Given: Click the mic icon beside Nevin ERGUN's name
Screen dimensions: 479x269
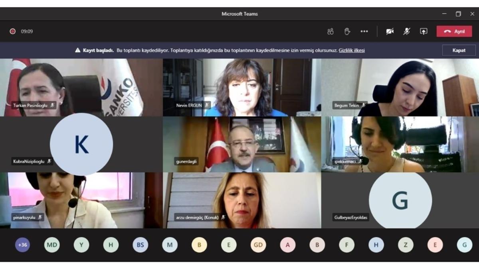Looking at the screenshot, I should [206, 105].
